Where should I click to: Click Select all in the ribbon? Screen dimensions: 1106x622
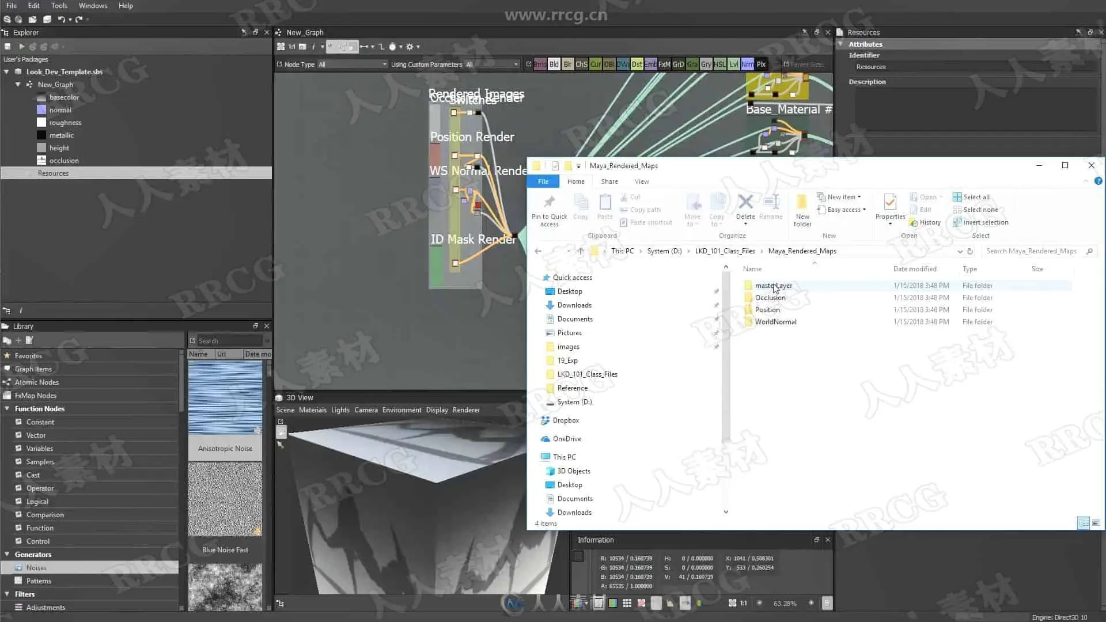tap(976, 197)
